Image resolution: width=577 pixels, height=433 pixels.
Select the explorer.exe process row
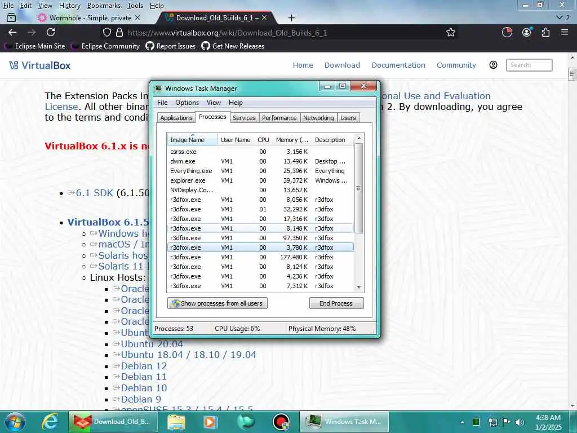[260, 180]
